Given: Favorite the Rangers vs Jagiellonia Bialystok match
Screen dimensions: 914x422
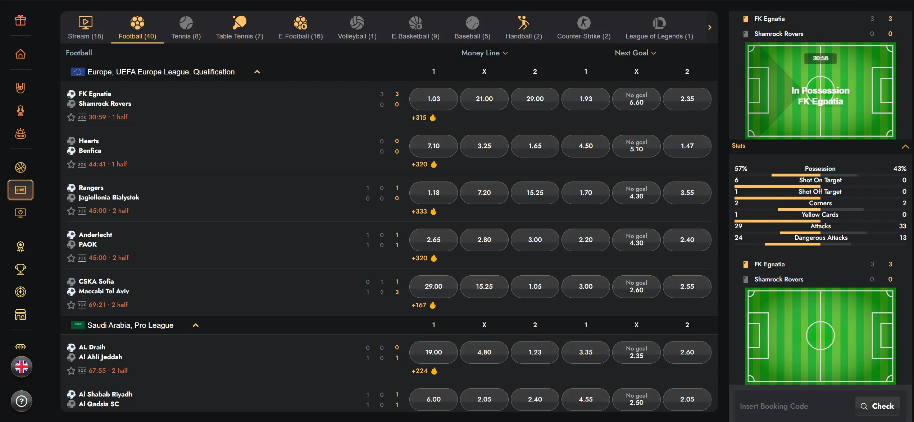Looking at the screenshot, I should coord(71,211).
